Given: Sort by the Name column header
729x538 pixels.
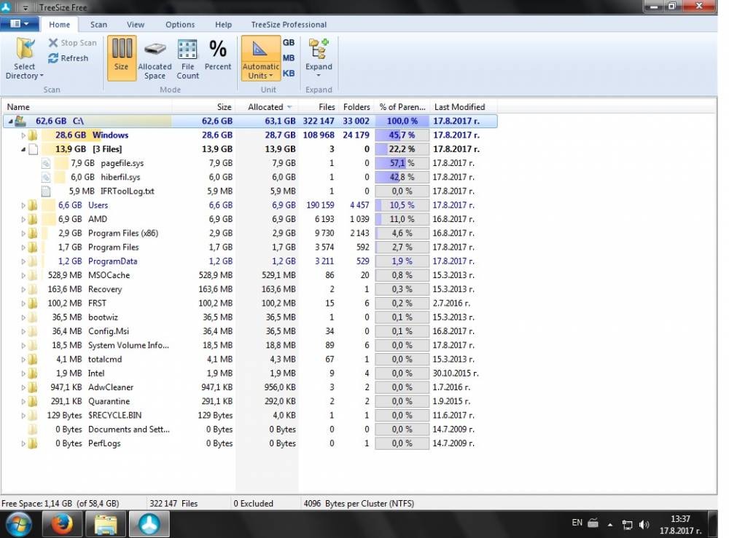Looking at the screenshot, I should (x=87, y=107).
